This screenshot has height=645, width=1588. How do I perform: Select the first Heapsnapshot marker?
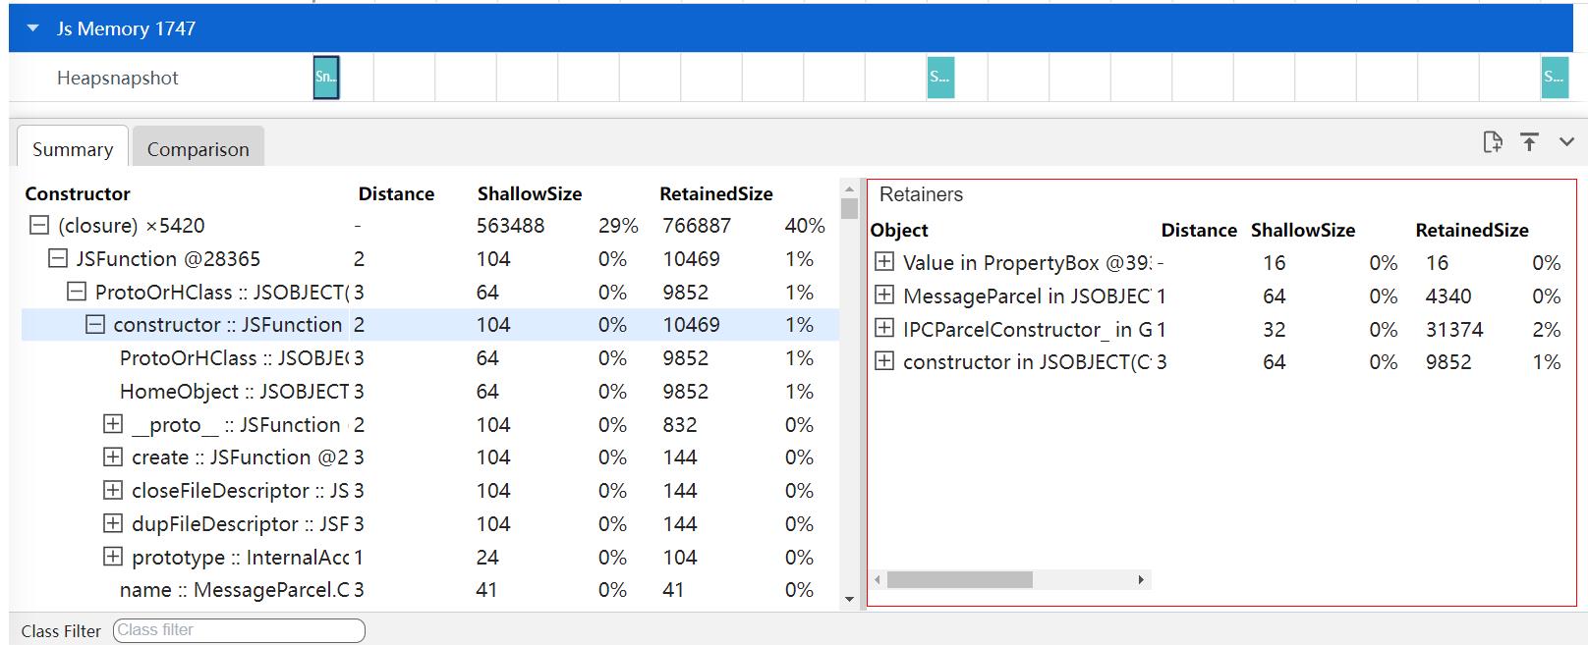[326, 78]
